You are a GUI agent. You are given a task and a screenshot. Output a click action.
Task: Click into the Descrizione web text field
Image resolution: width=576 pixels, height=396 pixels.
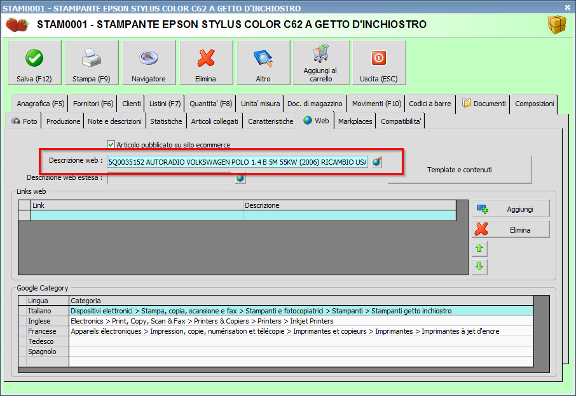point(237,162)
